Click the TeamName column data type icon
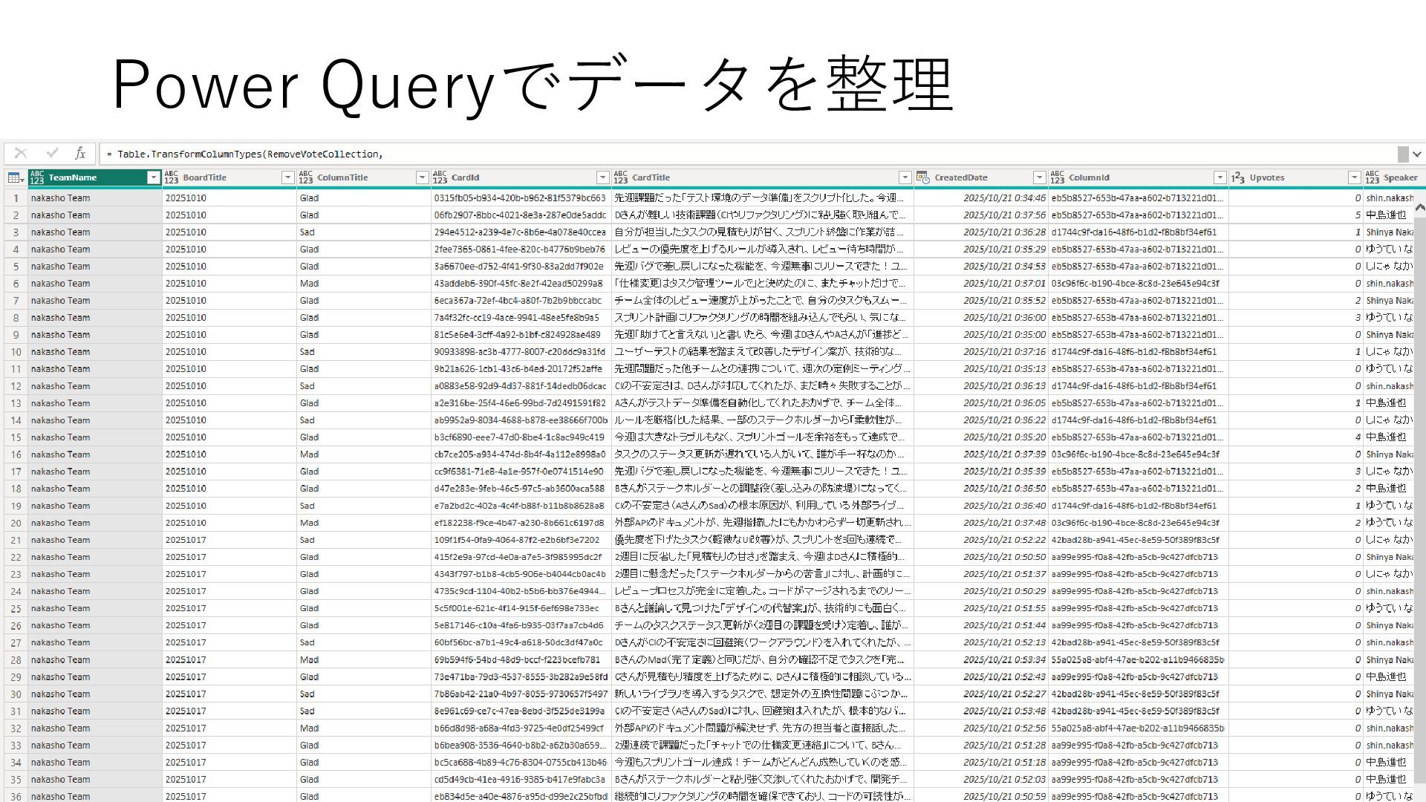Image resolution: width=1426 pixels, height=802 pixels. point(37,177)
